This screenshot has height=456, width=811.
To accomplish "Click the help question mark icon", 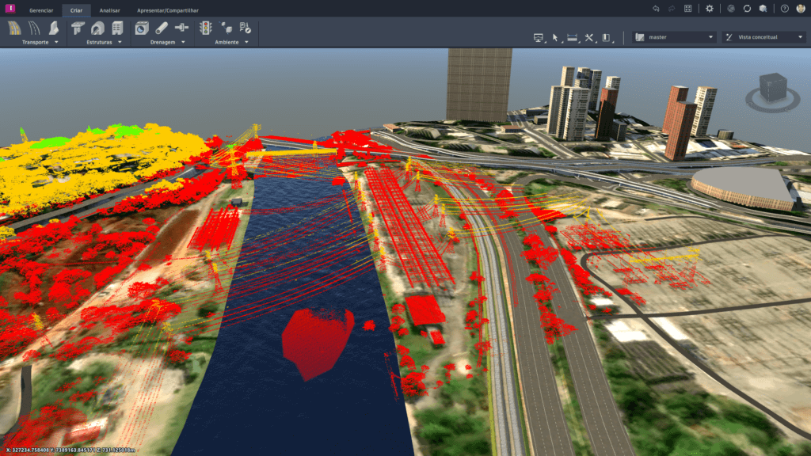I will coord(784,9).
